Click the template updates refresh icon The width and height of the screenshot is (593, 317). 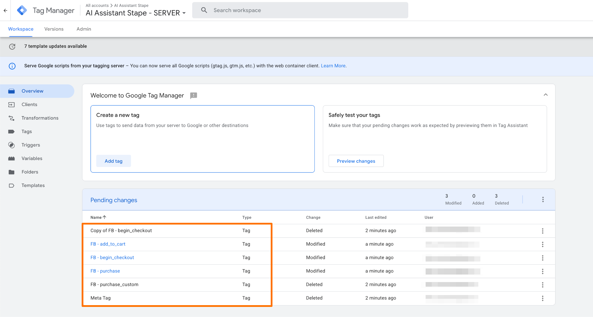point(12,47)
